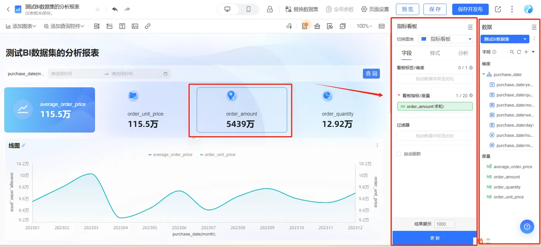Click the order_amount(求和) measure field
The height and width of the screenshot is (247, 541).
435,106
